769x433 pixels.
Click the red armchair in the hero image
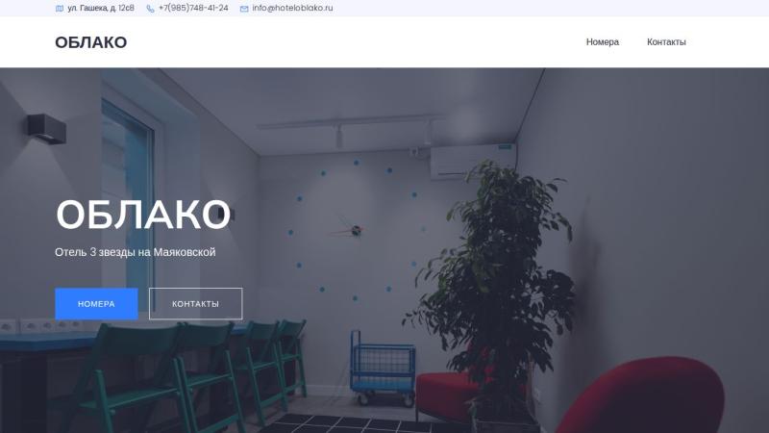point(640,397)
